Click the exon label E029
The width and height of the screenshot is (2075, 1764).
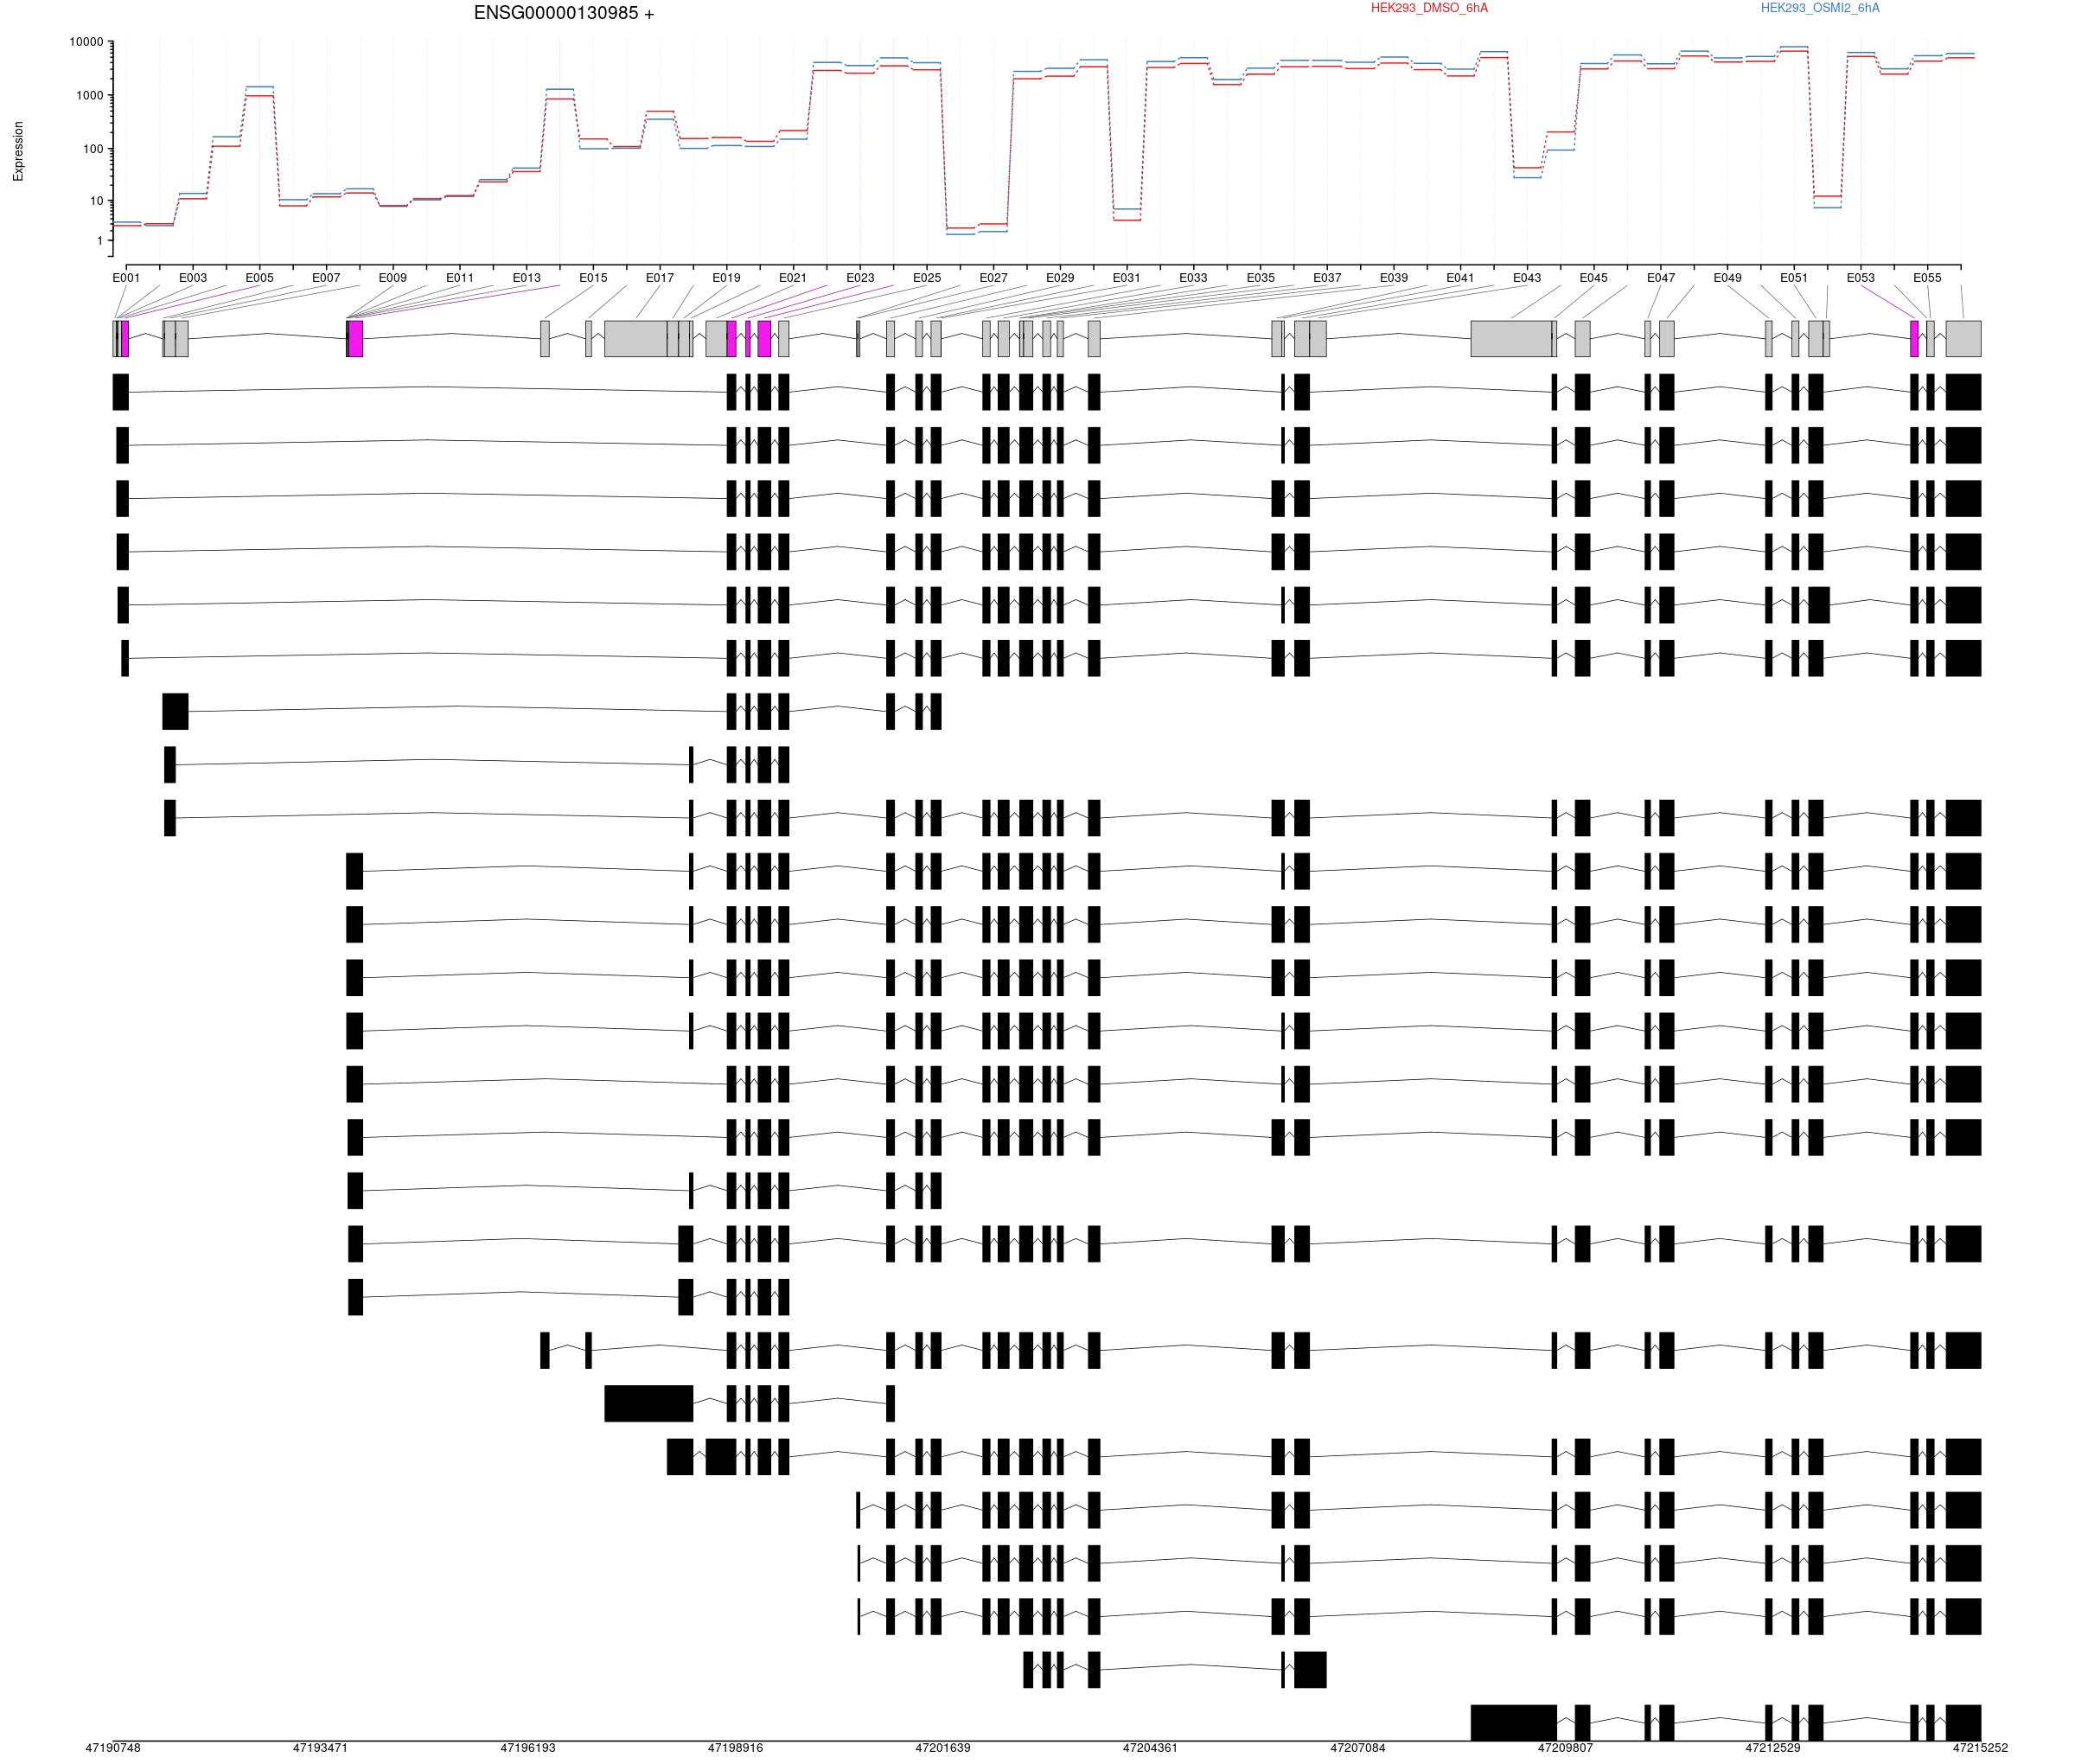(x=1060, y=278)
